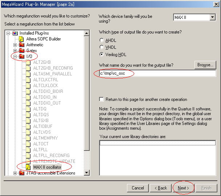This screenshot has height=196, width=221.
Task: Click the Installed Plug-Ins root icon
Action: point(15,33)
